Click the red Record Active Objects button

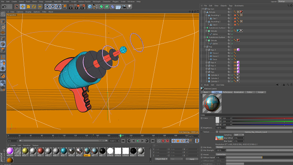click(163, 141)
